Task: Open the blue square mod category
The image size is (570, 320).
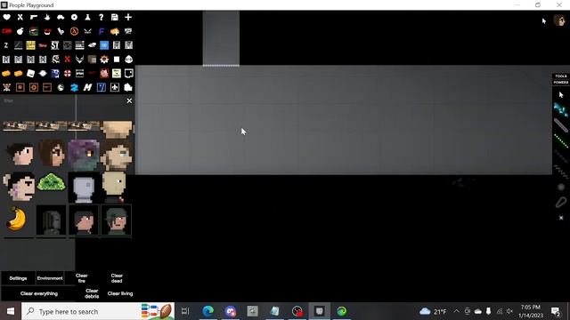Action: (104, 45)
